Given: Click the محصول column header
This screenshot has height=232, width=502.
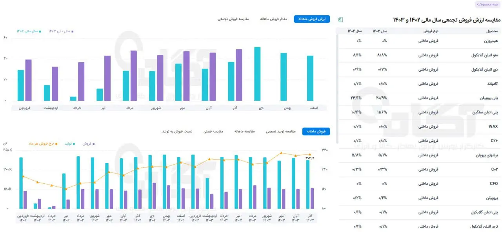Looking at the screenshot, I should click(x=492, y=31).
